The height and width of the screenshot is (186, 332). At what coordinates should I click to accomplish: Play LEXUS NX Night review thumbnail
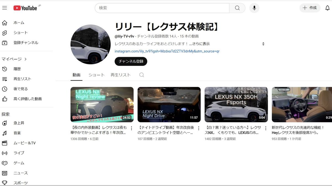[x=102, y=105]
